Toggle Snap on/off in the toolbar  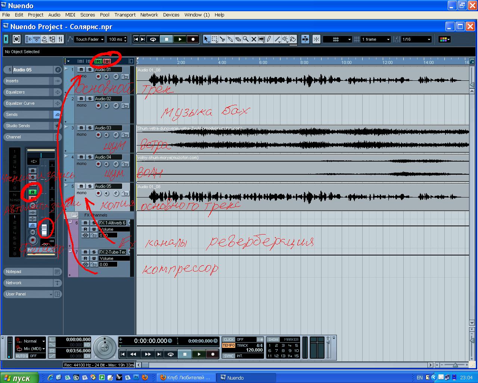point(316,39)
